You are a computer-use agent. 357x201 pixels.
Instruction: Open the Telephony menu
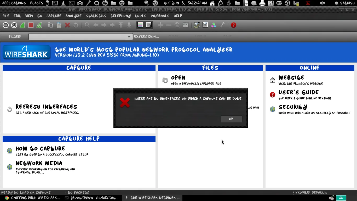(120, 16)
